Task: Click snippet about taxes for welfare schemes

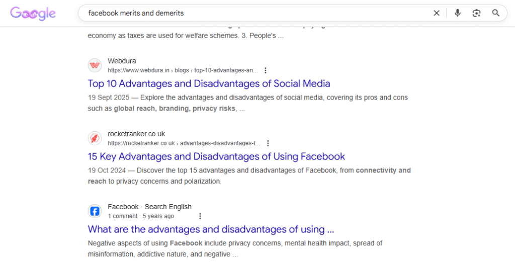Action: pyautogui.click(x=186, y=36)
